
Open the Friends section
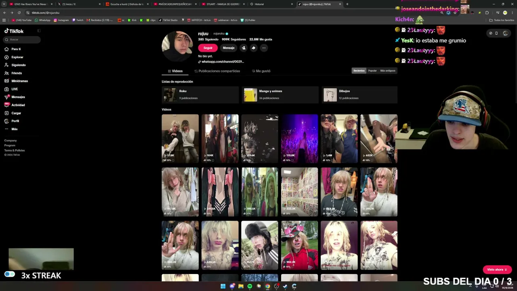pos(13,73)
